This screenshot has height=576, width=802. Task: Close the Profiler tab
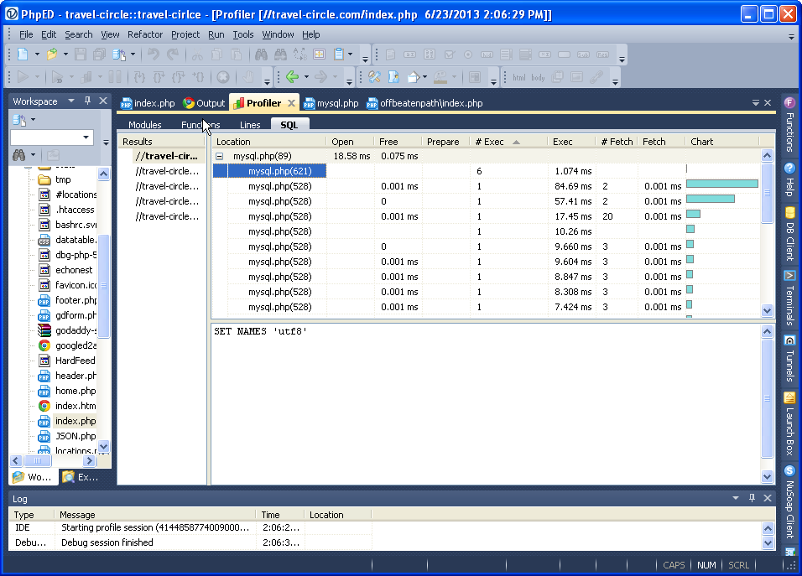291,103
